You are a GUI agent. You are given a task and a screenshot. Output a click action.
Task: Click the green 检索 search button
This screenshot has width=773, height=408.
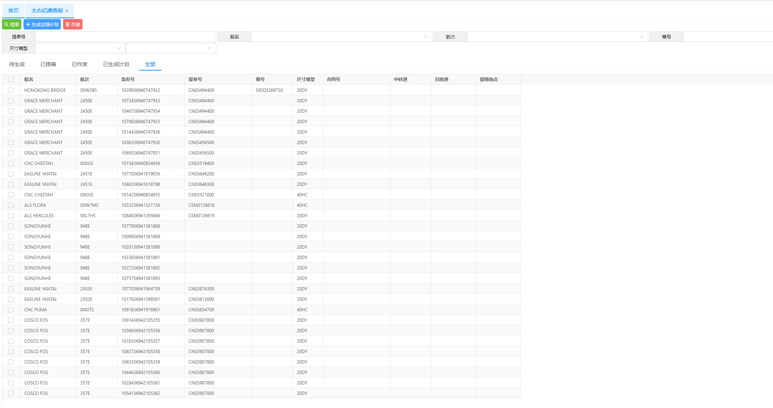click(12, 25)
